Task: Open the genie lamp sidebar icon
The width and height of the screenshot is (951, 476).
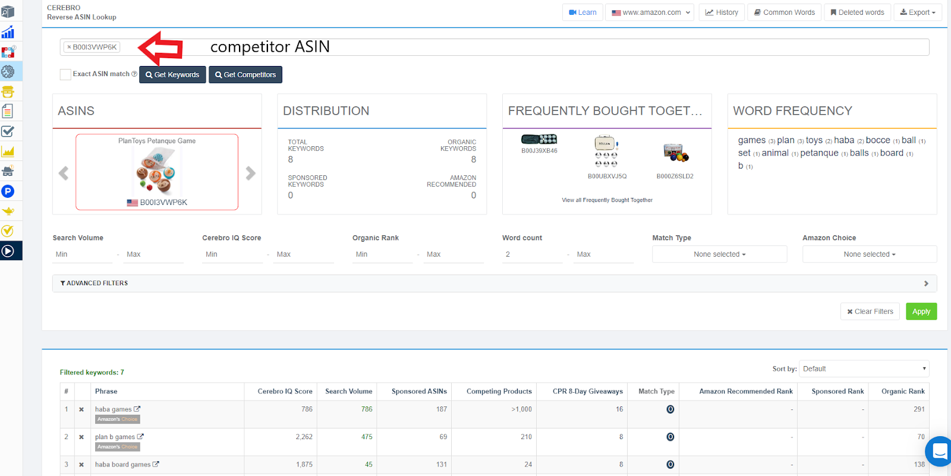Action: tap(8, 211)
